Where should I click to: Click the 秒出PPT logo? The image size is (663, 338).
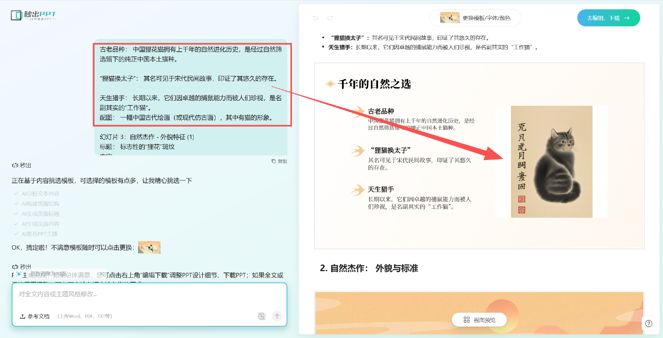pos(33,16)
